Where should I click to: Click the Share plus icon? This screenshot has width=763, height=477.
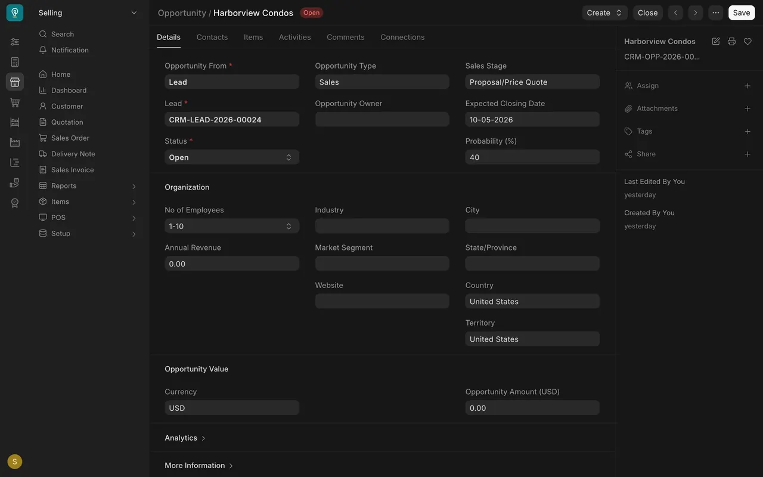click(748, 154)
